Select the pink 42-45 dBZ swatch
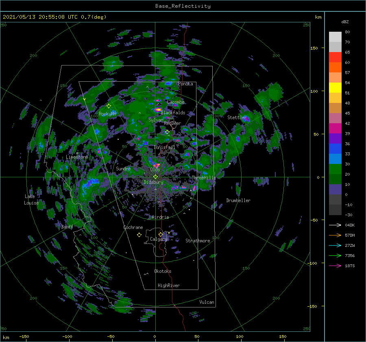The width and height of the screenshot is (366, 342). click(x=335, y=118)
